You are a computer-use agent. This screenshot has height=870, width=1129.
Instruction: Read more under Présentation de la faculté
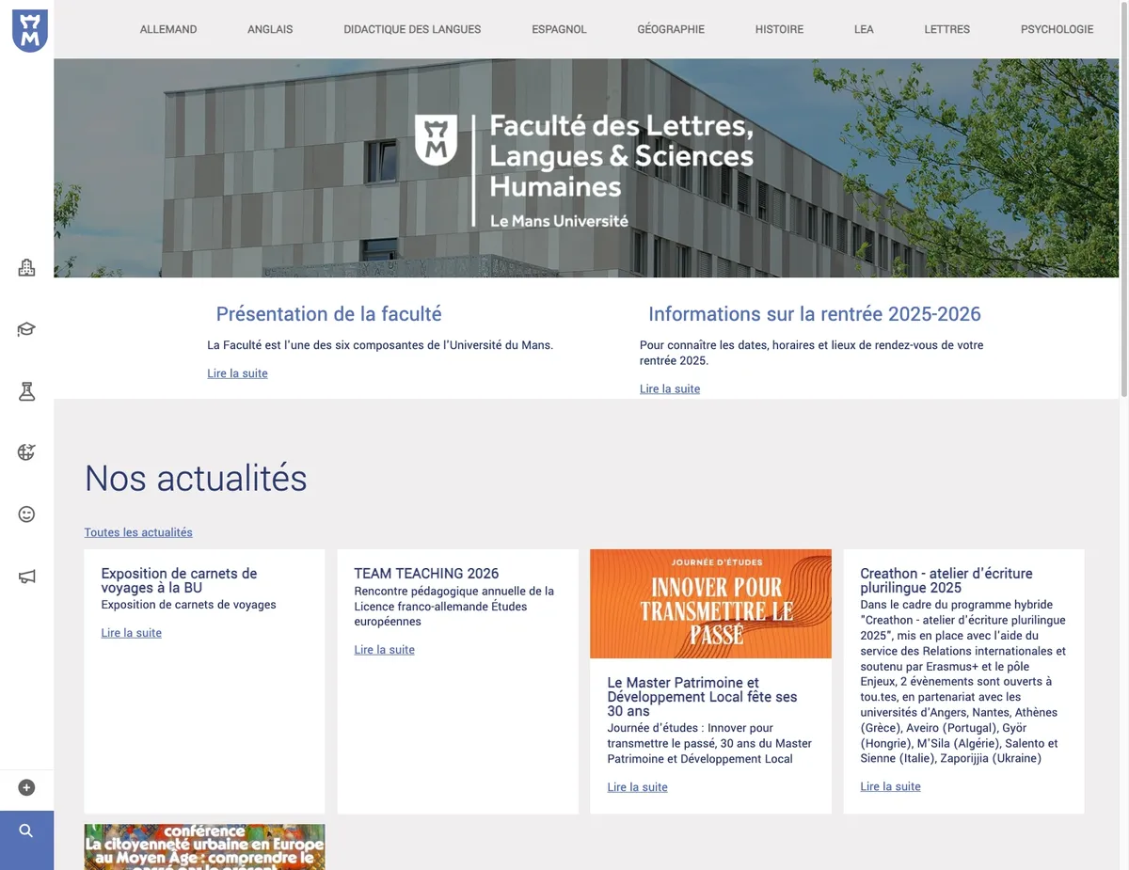click(x=237, y=373)
